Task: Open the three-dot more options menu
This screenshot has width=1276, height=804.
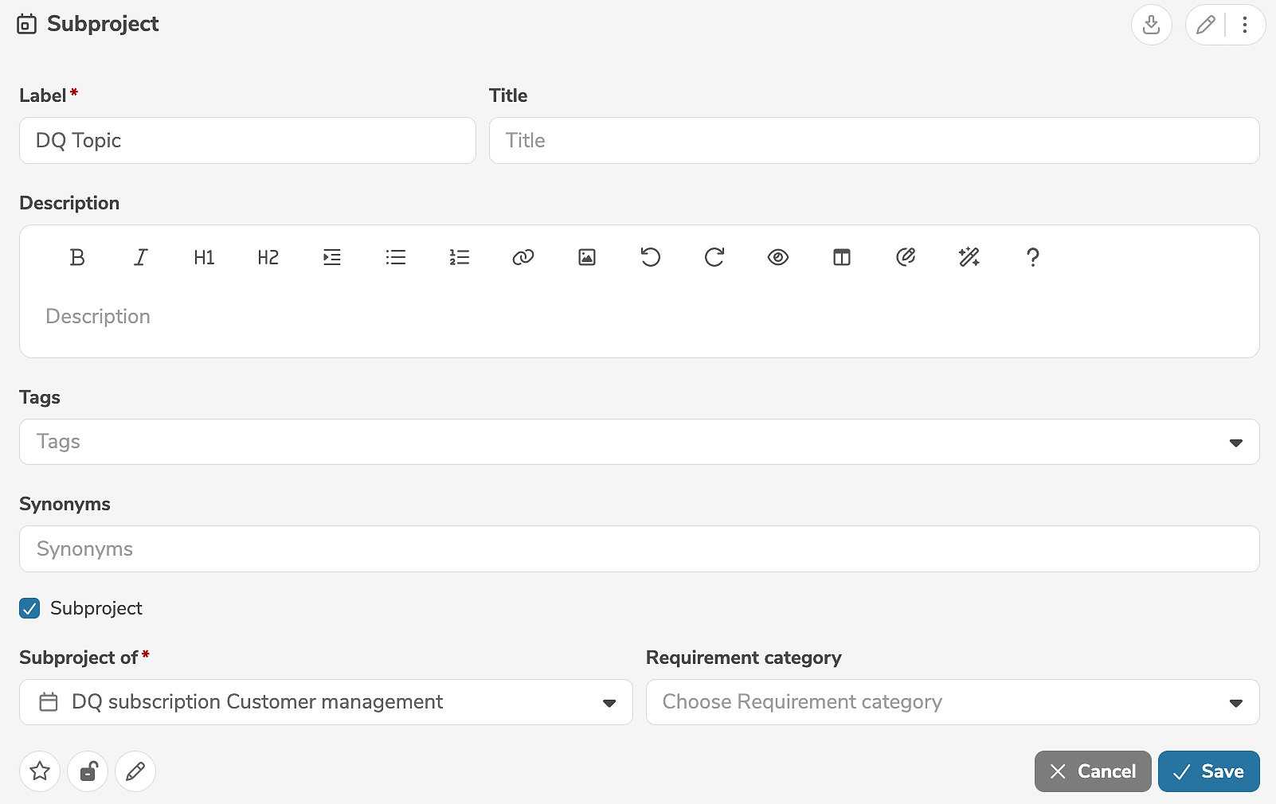Action: point(1245,25)
